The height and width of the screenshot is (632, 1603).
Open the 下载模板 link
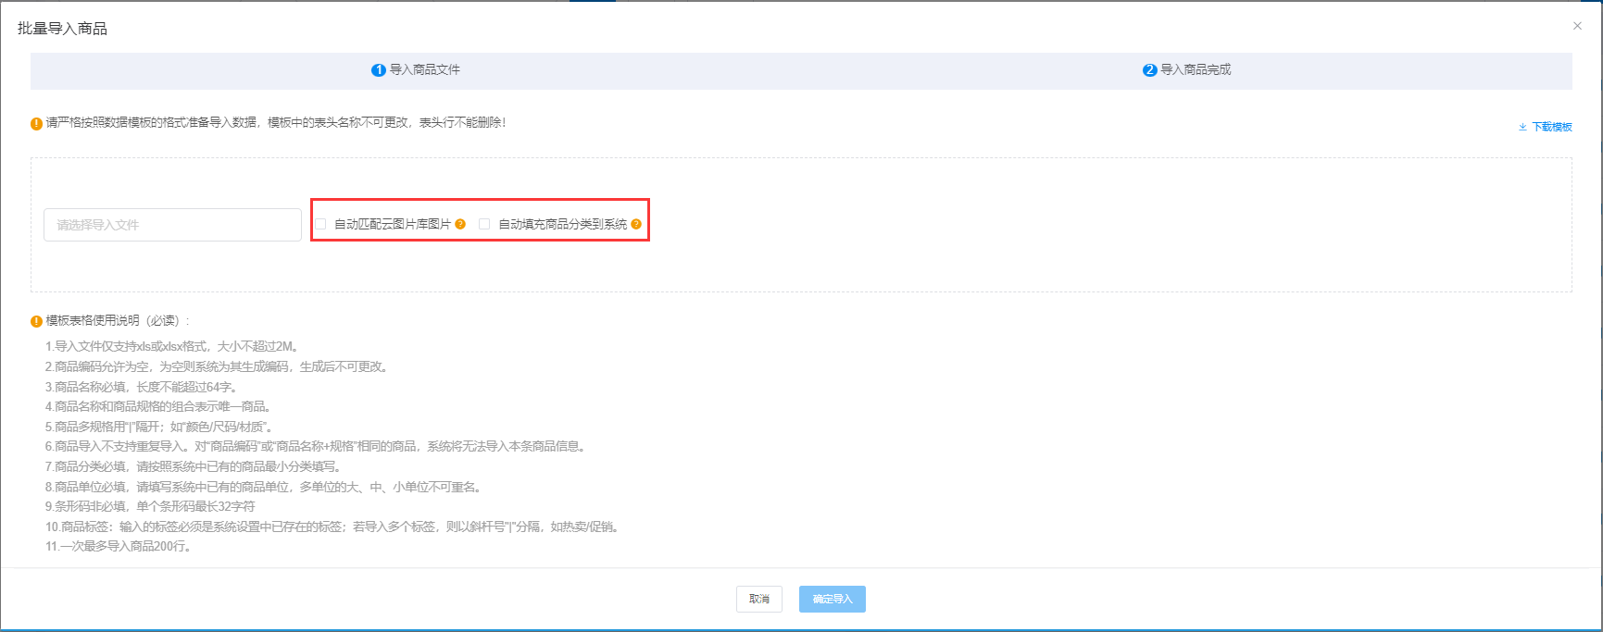(x=1552, y=127)
